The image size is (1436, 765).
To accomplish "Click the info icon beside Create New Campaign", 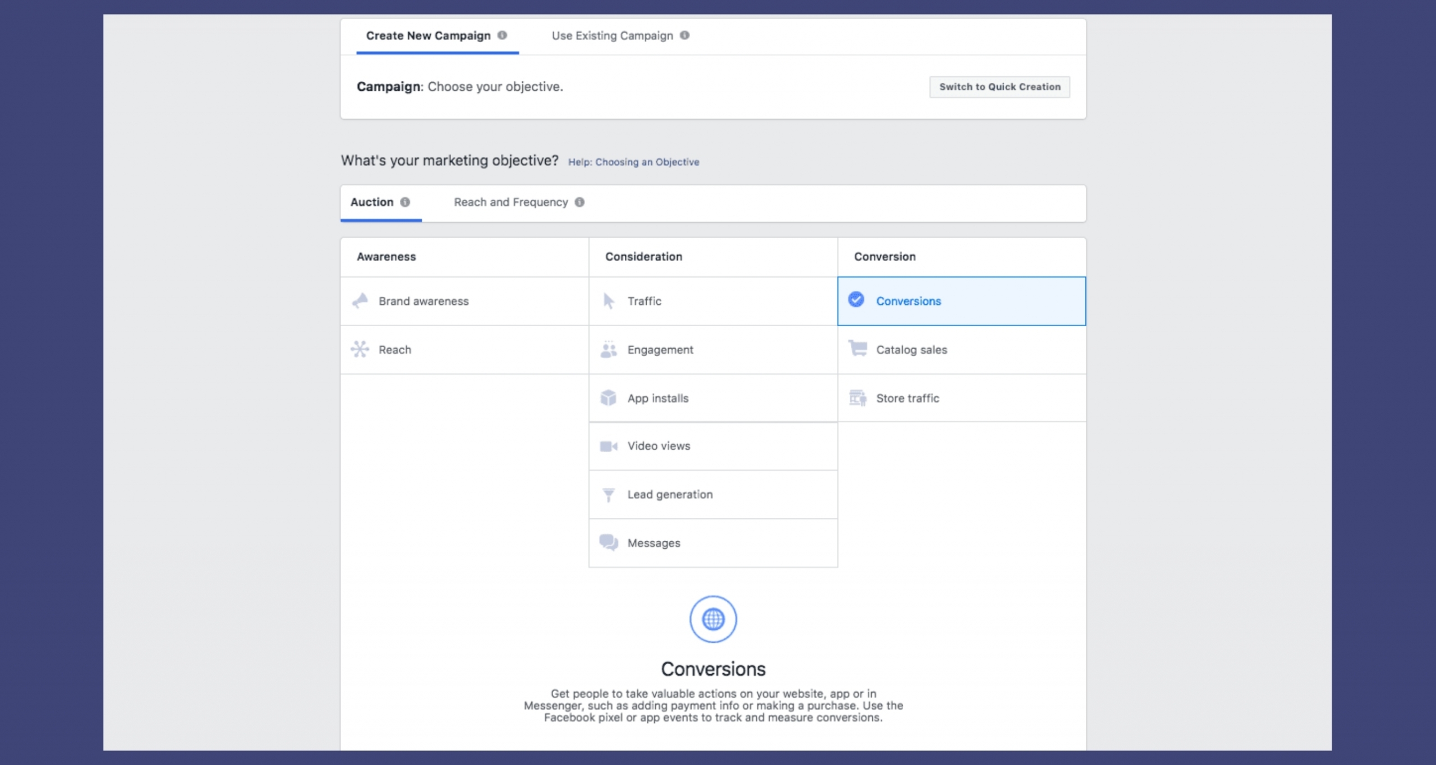I will 501,35.
